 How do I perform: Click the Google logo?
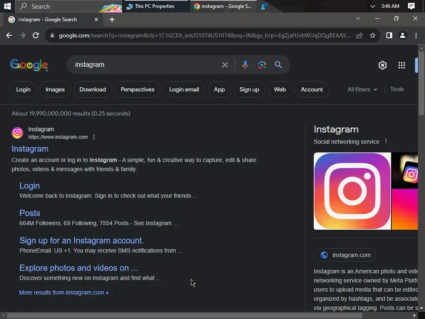[x=29, y=65]
